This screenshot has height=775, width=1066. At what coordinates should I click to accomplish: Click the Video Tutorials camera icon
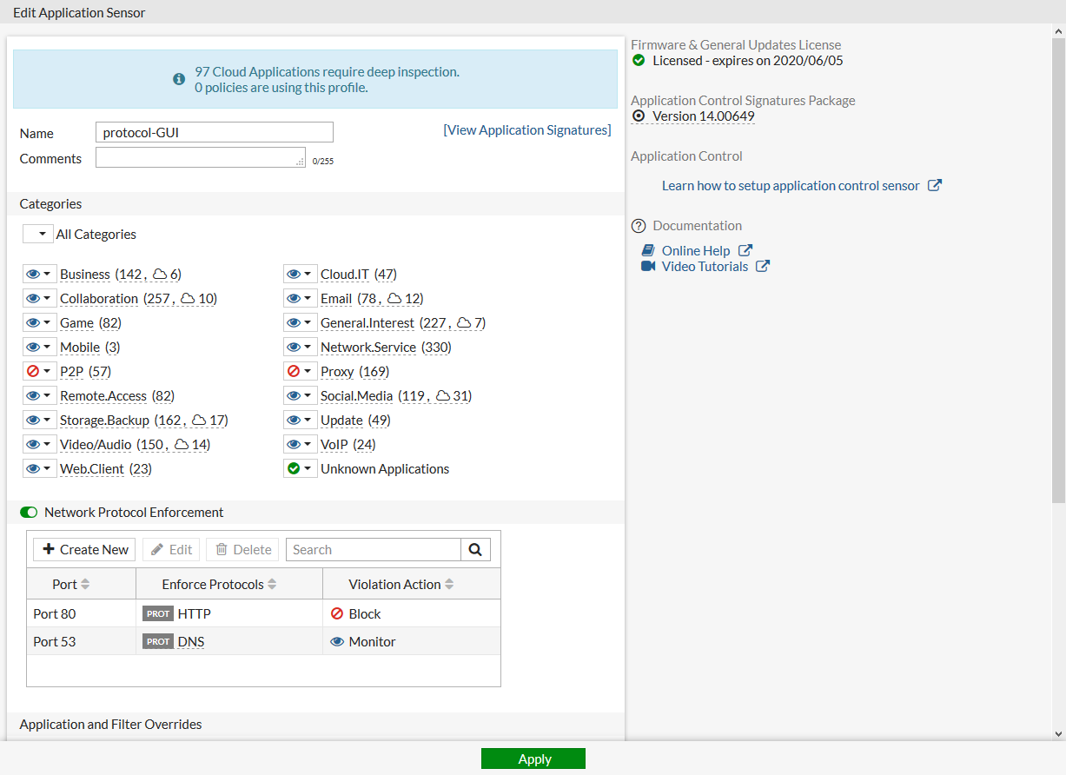[x=648, y=266]
